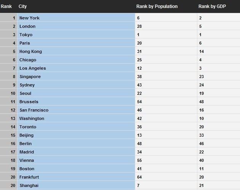Click the Rank by Population header
This screenshot has width=240, height=190.
pos(157,6)
